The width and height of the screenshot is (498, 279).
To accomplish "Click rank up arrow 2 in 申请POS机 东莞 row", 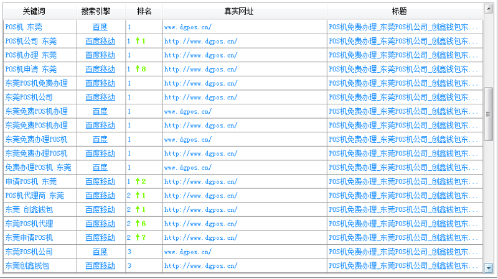I will pos(141,181).
